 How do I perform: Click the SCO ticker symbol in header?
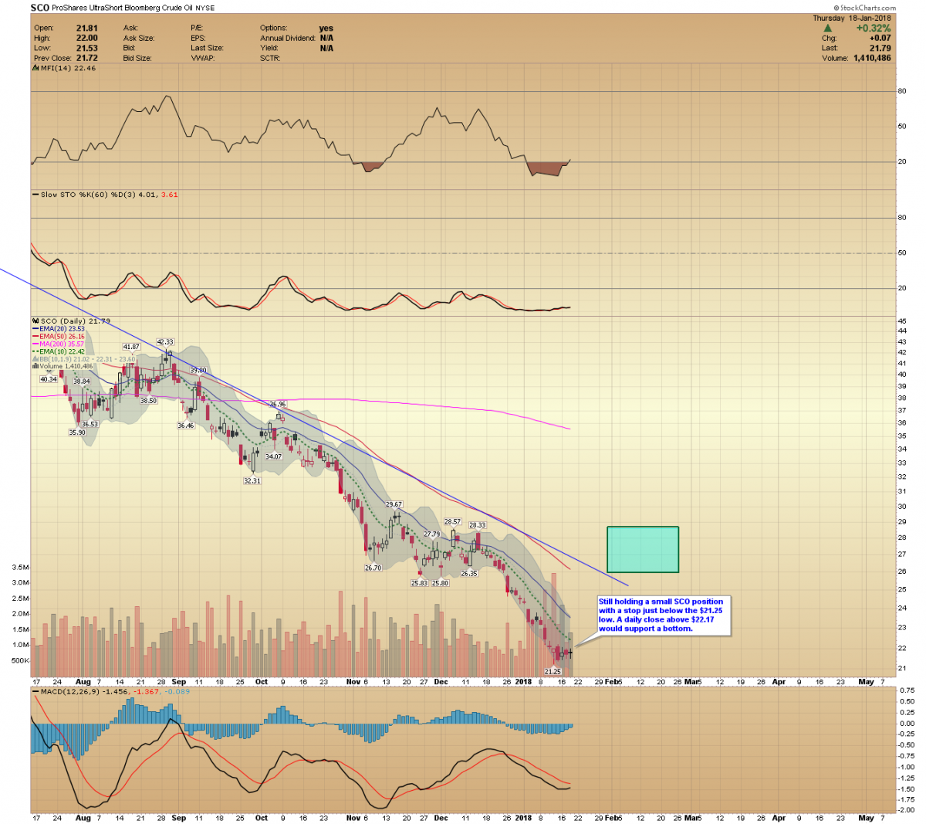[x=40, y=8]
